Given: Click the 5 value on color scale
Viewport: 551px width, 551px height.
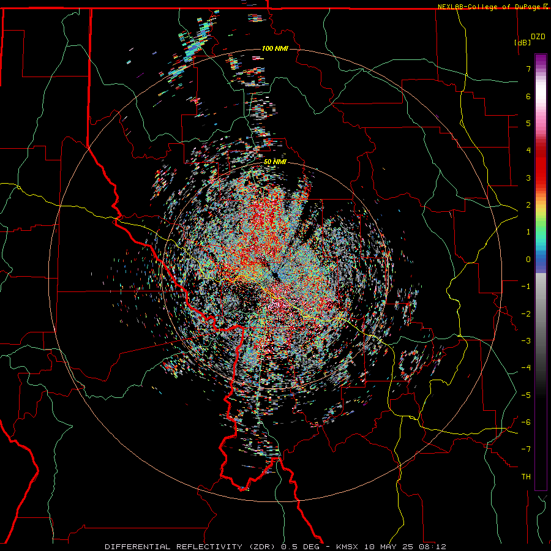Looking at the screenshot, I should 528,123.
